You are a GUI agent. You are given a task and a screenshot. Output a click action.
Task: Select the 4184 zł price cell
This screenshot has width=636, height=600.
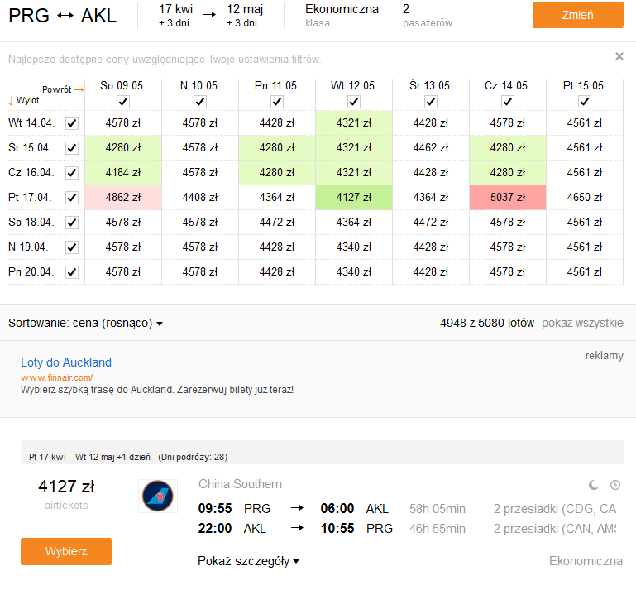point(123,173)
